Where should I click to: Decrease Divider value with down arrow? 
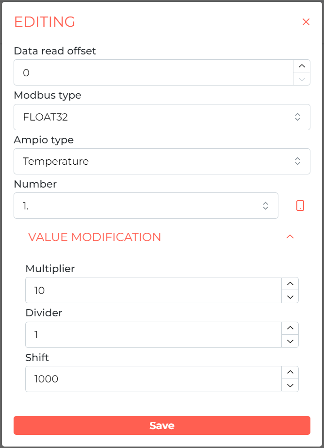(x=290, y=341)
